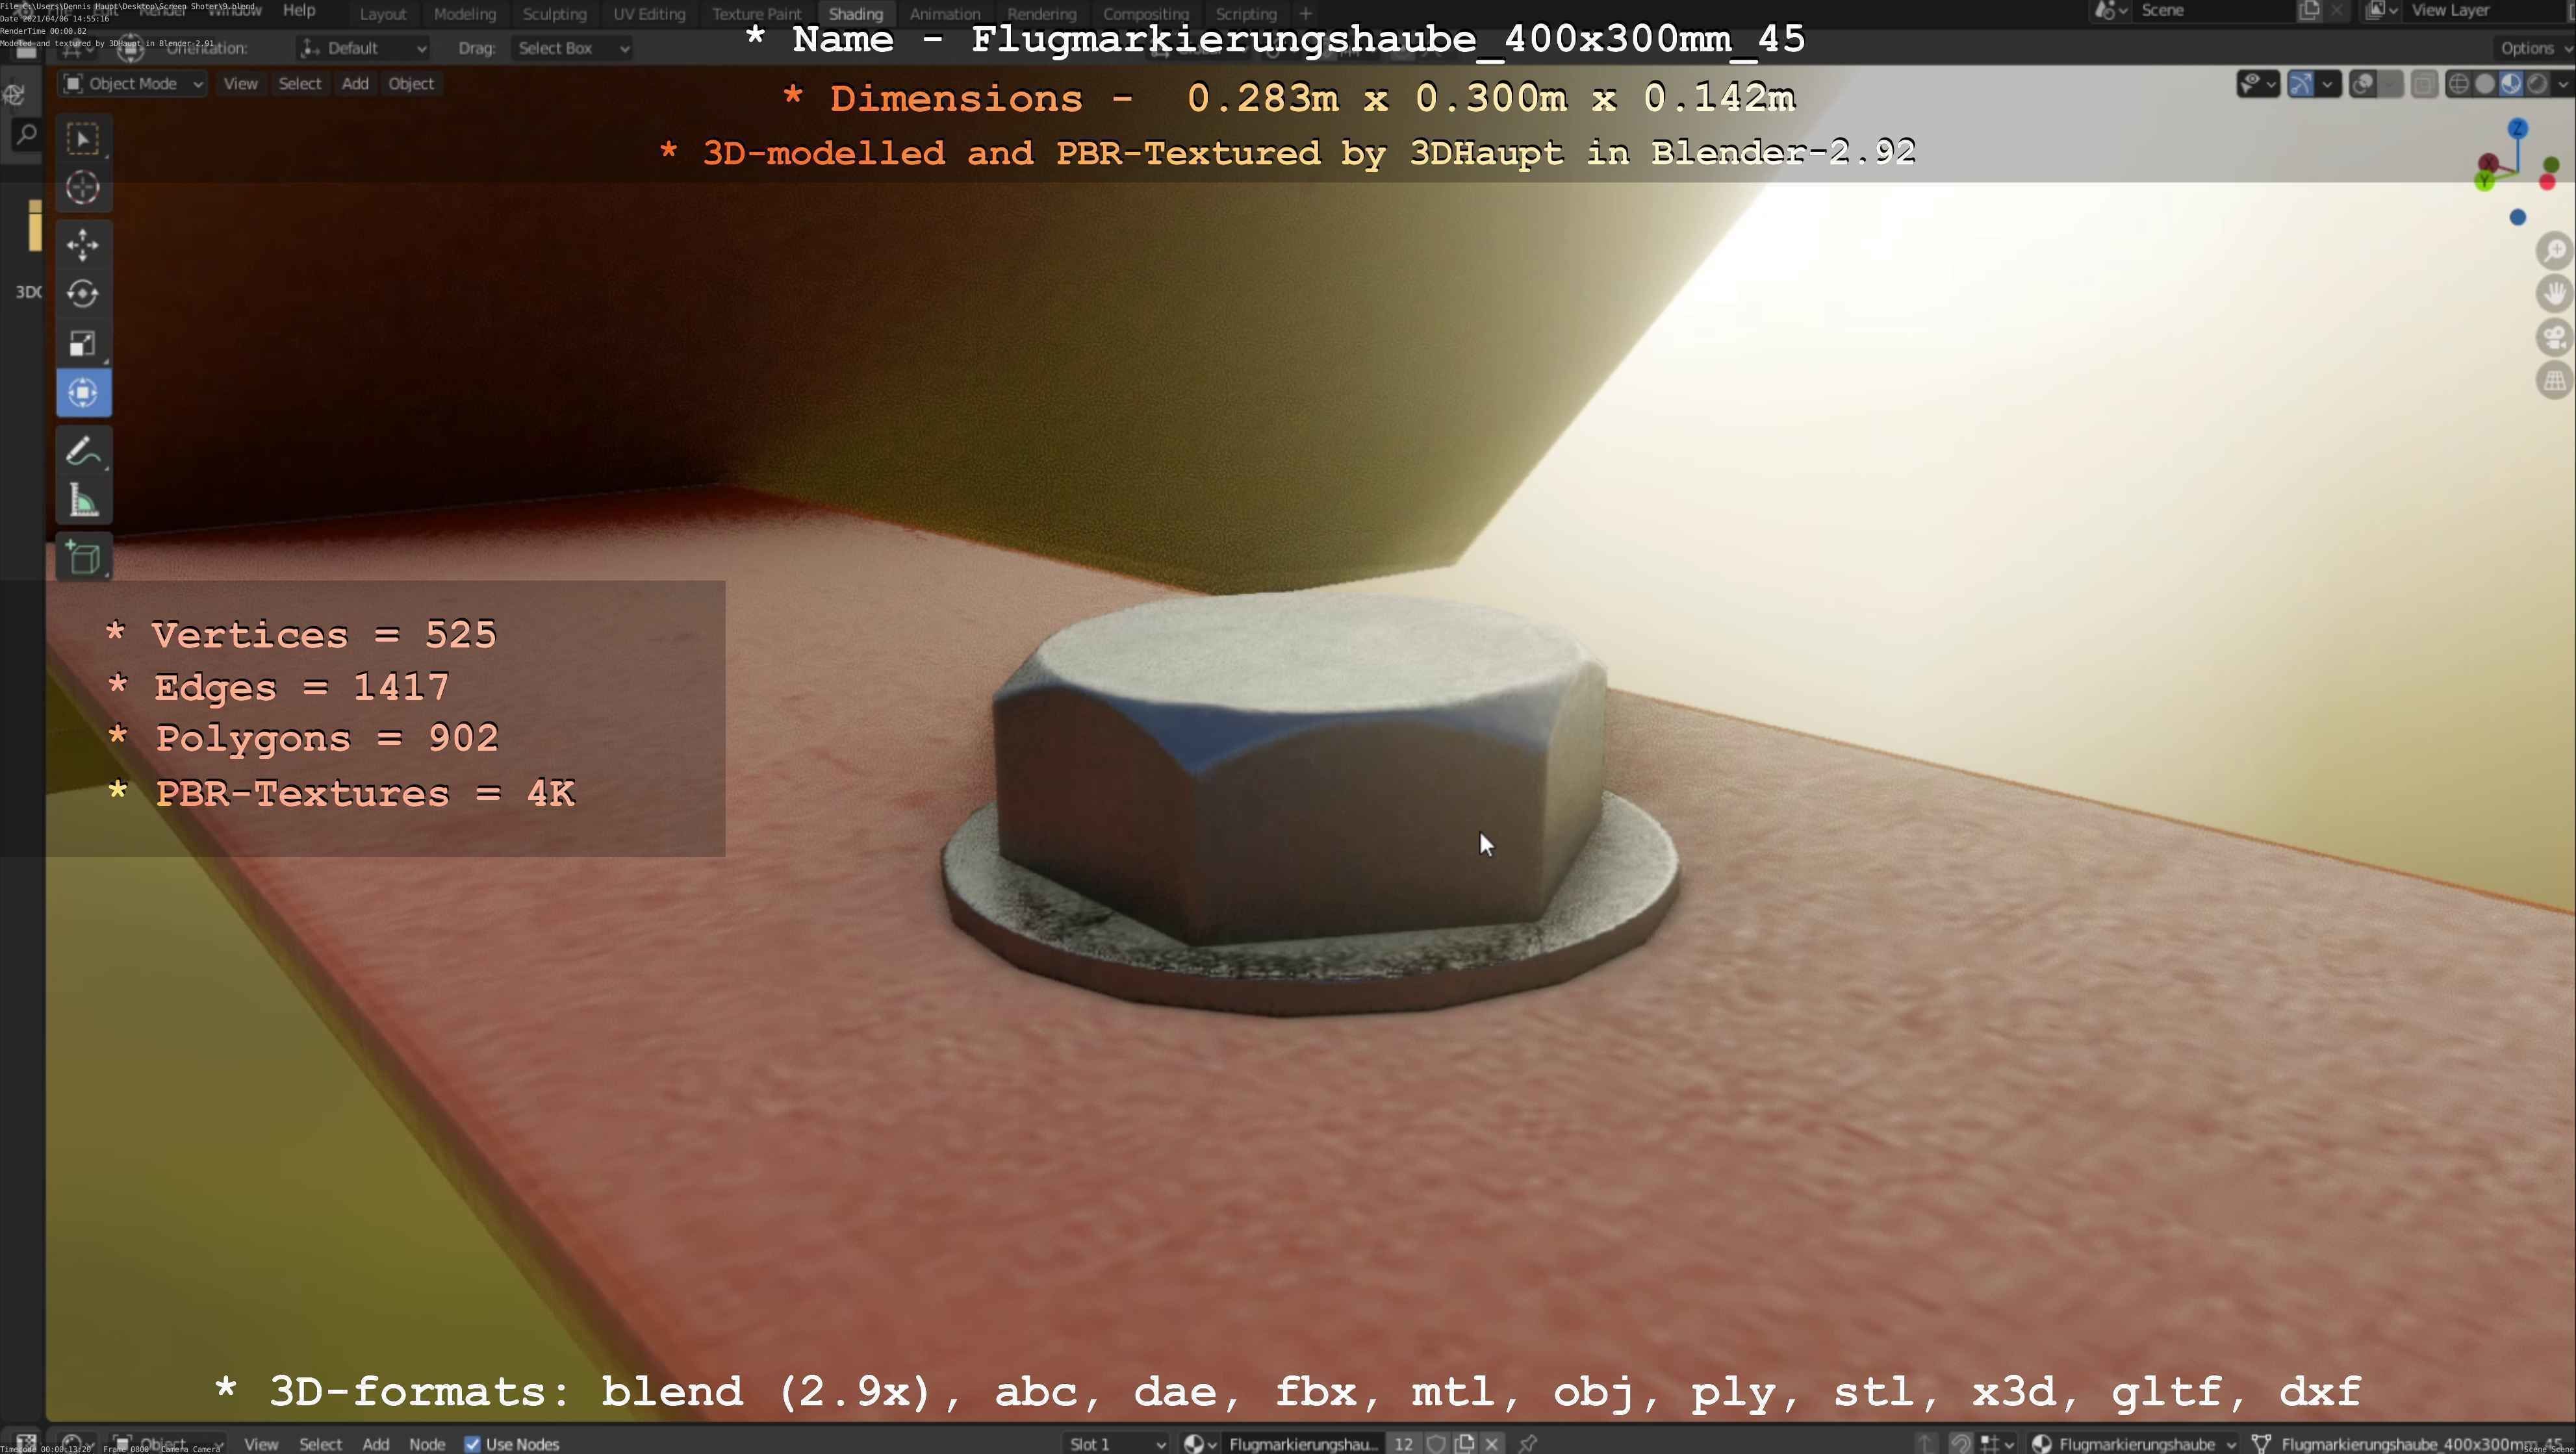Toggle camera view with camera icon
Viewport: 2576px width, 1454px height.
[2554, 338]
